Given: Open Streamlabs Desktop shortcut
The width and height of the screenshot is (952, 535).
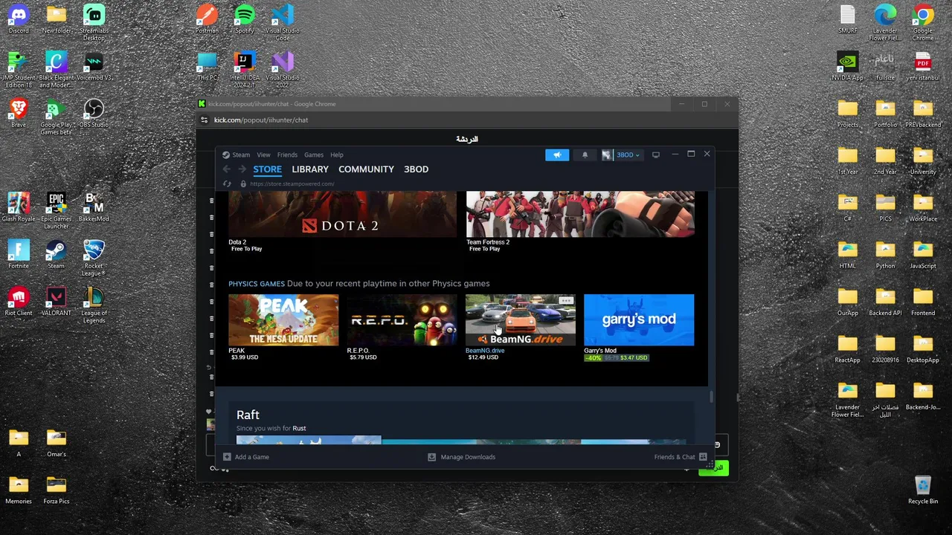Looking at the screenshot, I should point(94,22).
